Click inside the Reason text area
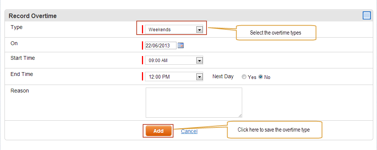 [x=194, y=103]
